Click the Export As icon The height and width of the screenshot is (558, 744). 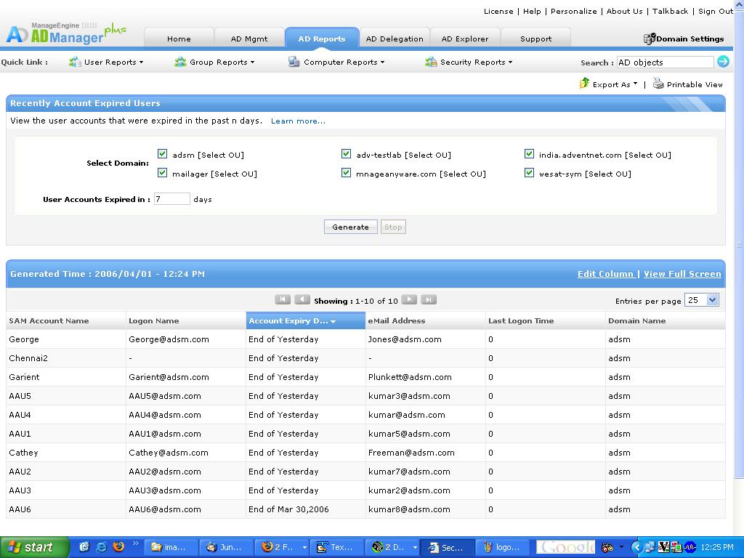(584, 84)
